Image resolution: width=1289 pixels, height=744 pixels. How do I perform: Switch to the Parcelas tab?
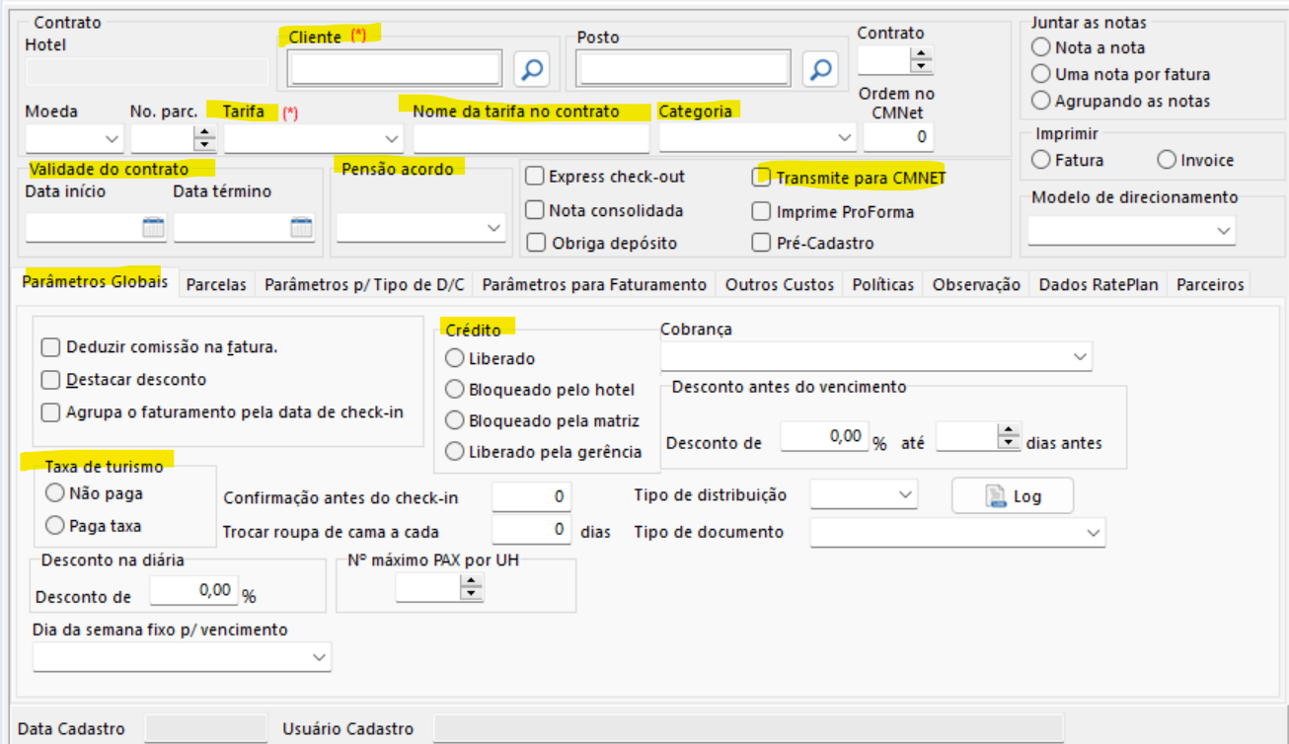coord(216,285)
